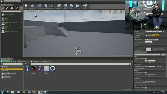Viewport: 167px width, 94px height.
Task: Expand more modes with the double-chevron
Action: (x=22, y=8)
